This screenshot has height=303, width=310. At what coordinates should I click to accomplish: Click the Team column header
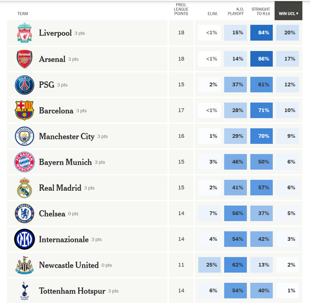[23, 14]
